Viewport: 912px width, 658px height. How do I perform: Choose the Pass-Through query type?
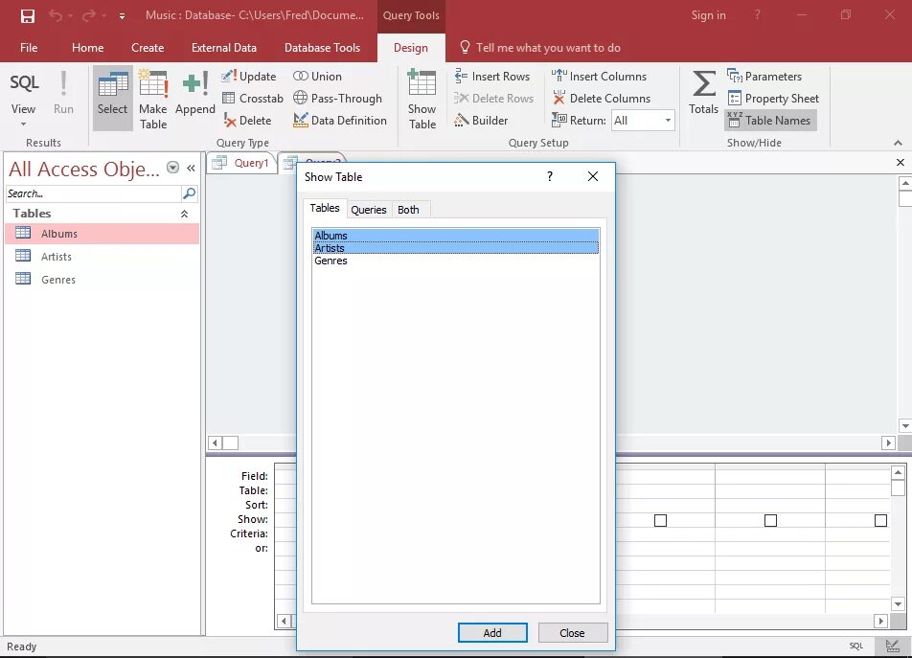coord(337,99)
